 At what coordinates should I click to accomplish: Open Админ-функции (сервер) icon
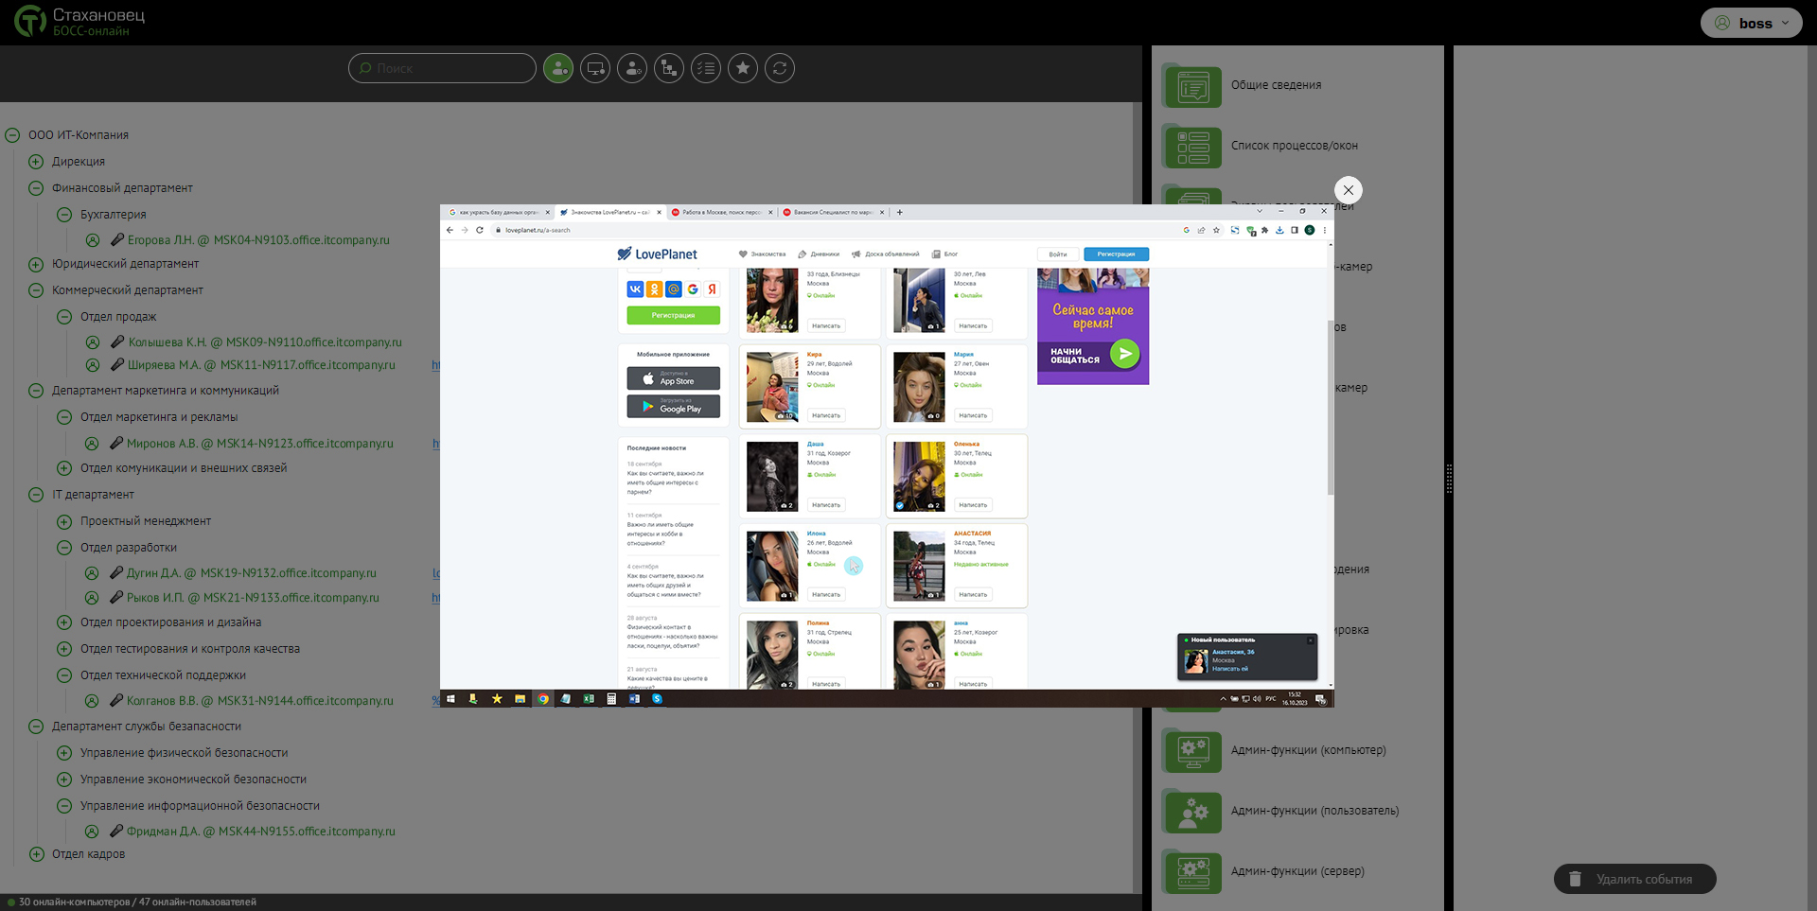(x=1192, y=872)
